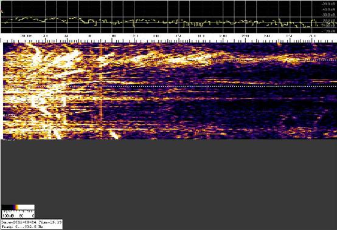Click the -40.0 dB axis label

(329, 10)
